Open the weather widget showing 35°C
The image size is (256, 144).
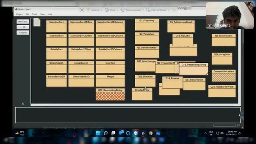(x=20, y=133)
